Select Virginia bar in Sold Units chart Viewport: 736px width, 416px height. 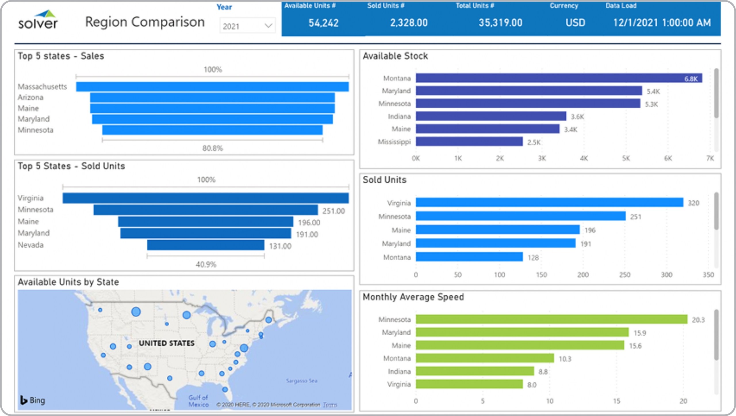point(549,202)
